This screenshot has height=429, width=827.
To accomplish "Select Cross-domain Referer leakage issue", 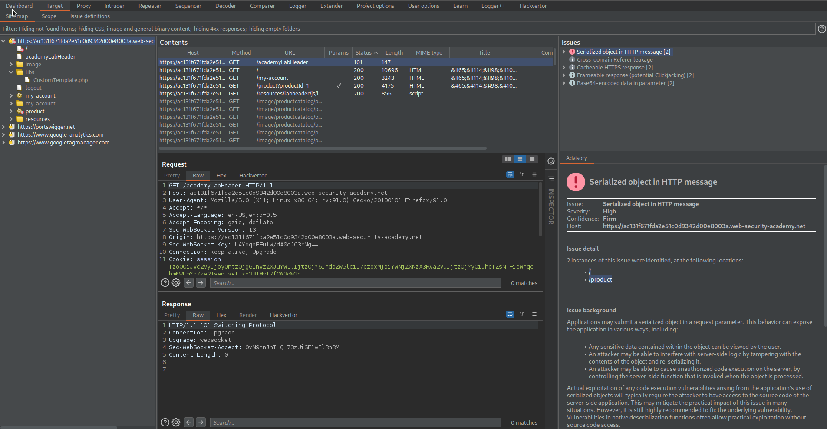I will pyautogui.click(x=615, y=59).
